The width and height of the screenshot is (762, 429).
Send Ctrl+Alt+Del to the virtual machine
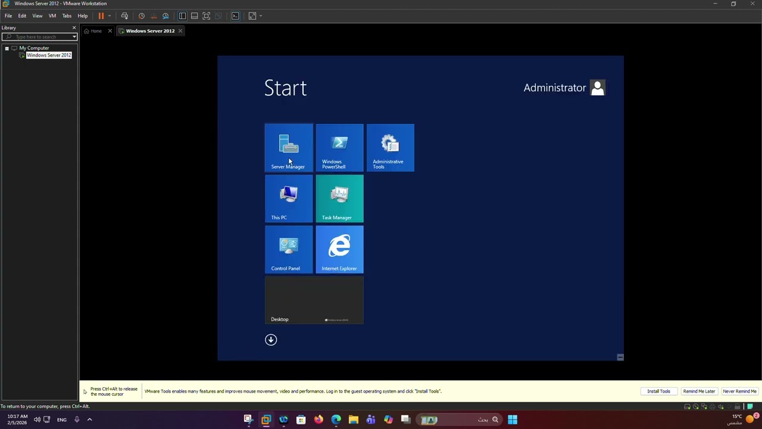tap(124, 16)
